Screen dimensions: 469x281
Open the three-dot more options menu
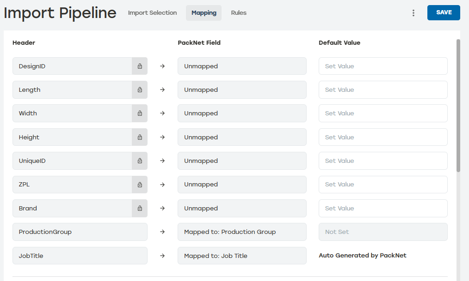413,13
